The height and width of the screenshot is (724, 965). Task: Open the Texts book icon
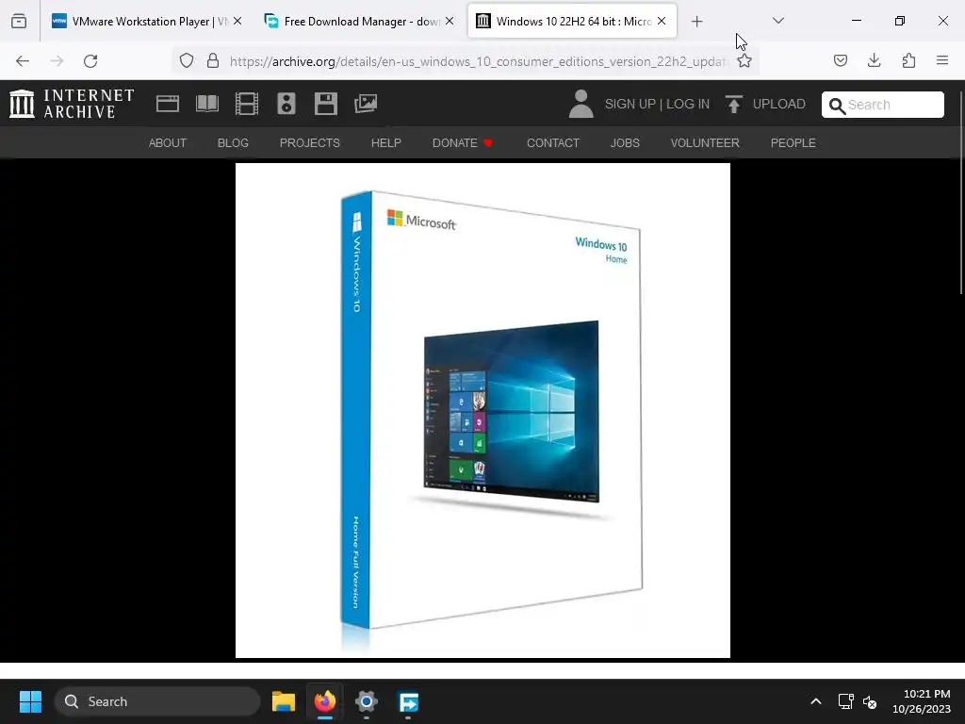pyautogui.click(x=206, y=104)
